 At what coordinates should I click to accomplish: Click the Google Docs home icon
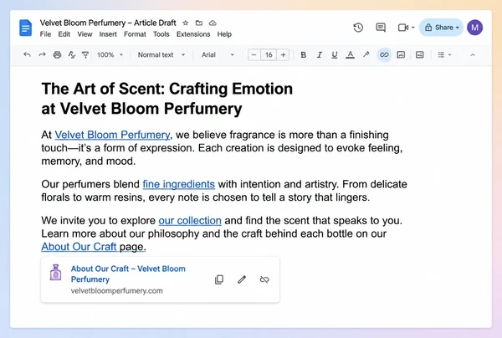(x=26, y=28)
